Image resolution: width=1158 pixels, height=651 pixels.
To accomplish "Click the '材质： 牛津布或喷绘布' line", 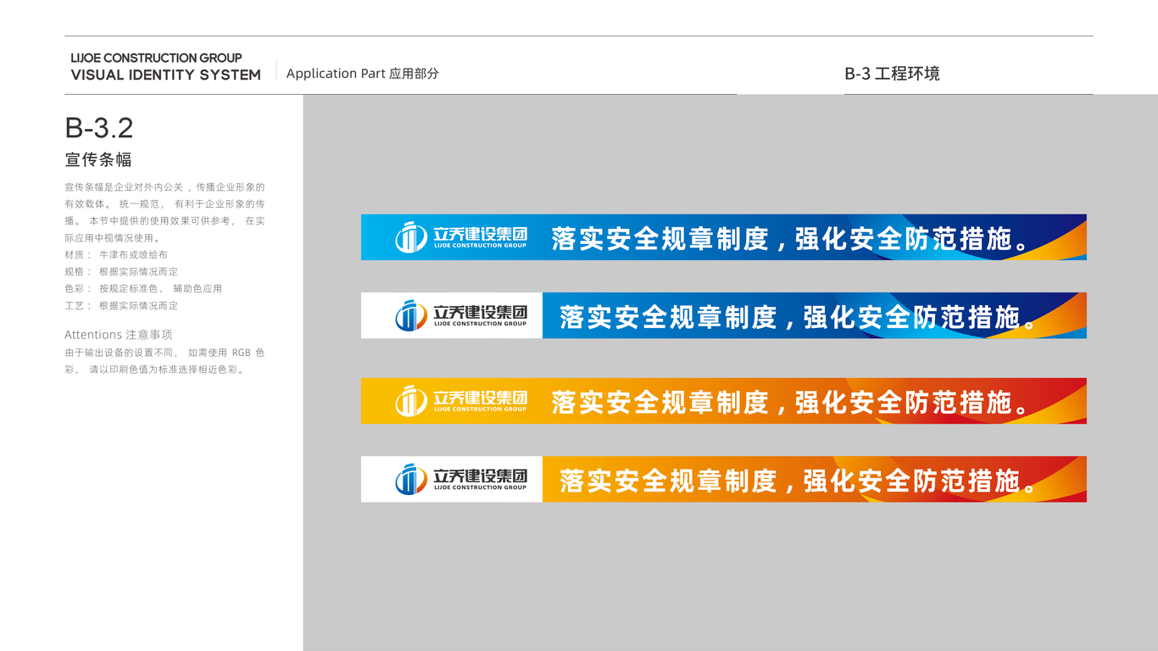I will tap(116, 255).
